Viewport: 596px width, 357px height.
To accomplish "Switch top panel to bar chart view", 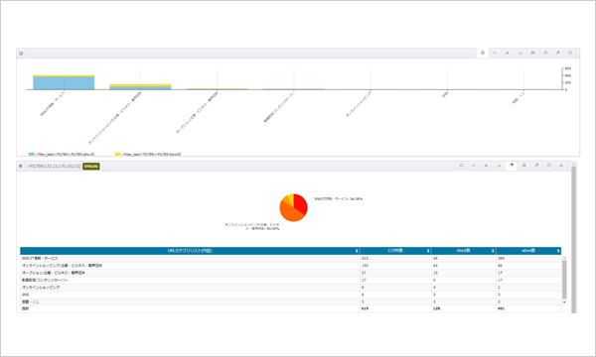I will click(507, 53).
